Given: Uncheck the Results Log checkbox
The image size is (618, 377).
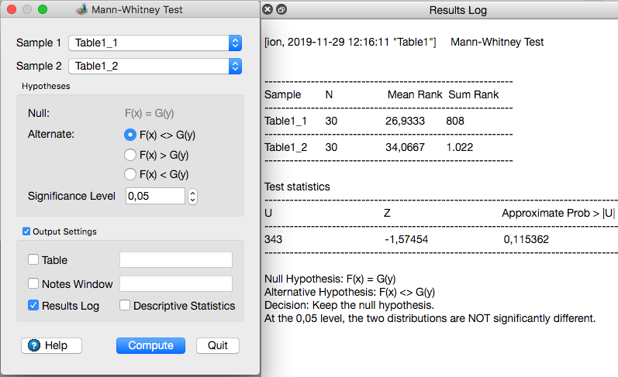Looking at the screenshot, I should (x=33, y=306).
